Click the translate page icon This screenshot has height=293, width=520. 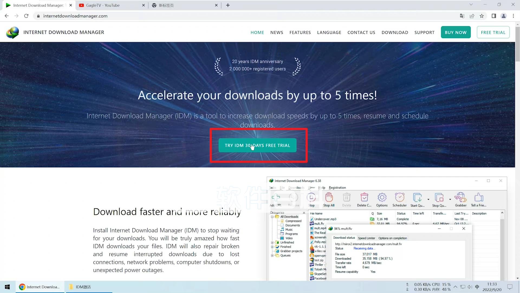462,16
